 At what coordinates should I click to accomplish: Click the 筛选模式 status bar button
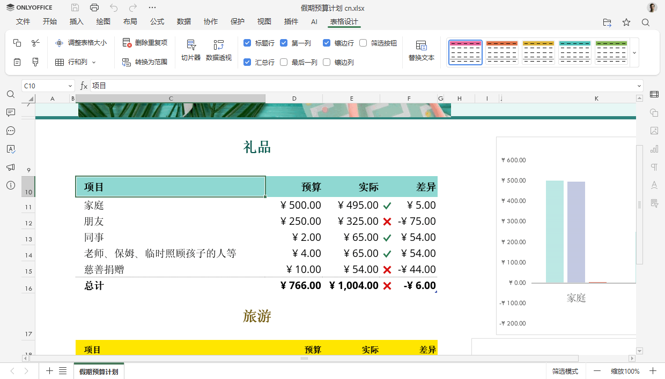click(566, 370)
